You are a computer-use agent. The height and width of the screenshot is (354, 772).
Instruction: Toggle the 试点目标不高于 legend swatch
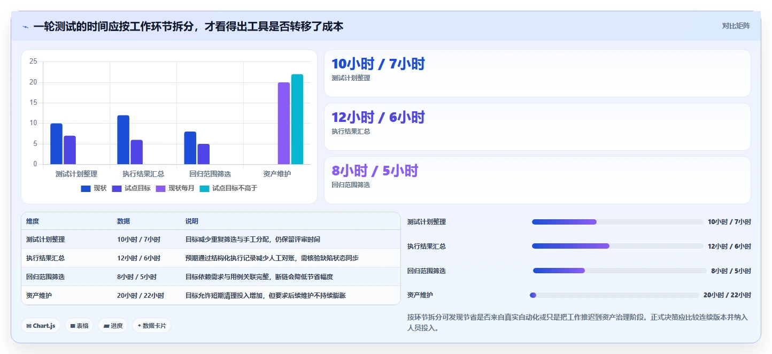[205, 188]
